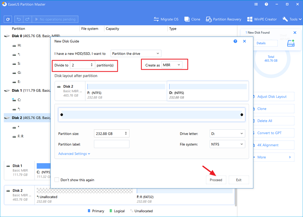This screenshot has width=303, height=217.
Task: Select Disk 1 in partition list
Action: 27,91
